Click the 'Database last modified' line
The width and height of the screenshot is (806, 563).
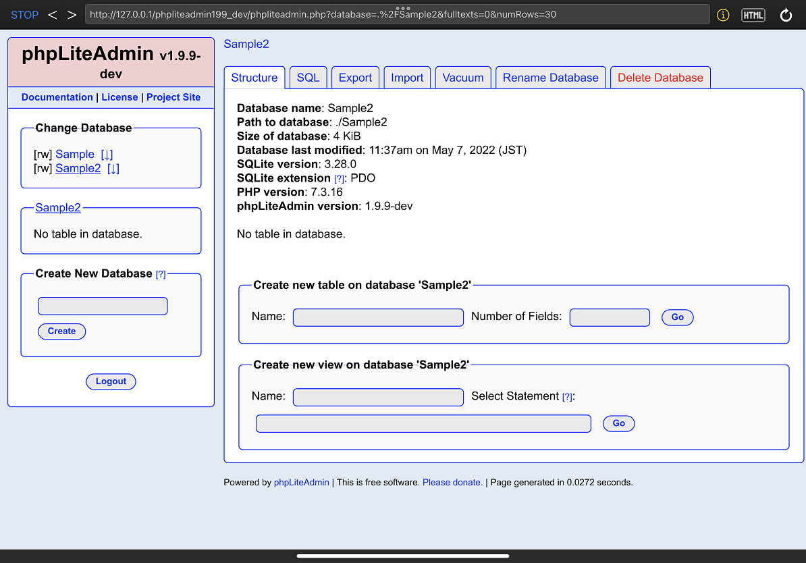[382, 150]
